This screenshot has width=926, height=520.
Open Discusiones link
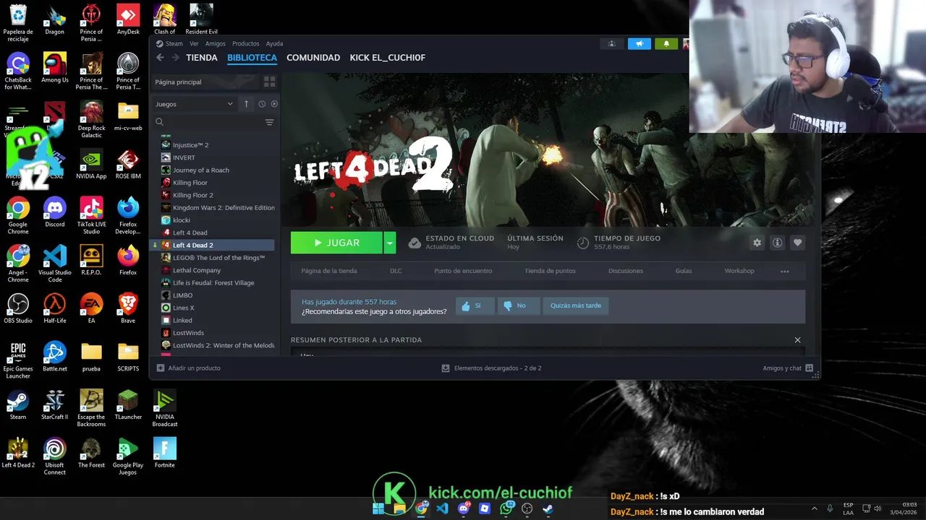pos(626,271)
